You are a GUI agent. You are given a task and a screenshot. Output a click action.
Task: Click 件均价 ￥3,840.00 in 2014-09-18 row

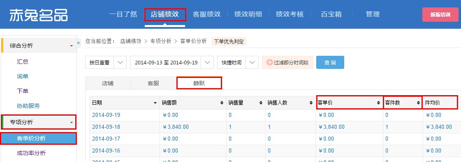439,127
